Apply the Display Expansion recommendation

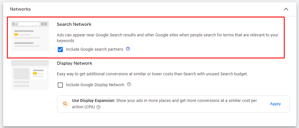(x=275, y=104)
